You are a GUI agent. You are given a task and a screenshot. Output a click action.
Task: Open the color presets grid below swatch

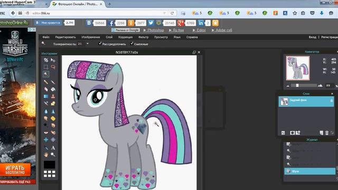pyautogui.click(x=49, y=174)
